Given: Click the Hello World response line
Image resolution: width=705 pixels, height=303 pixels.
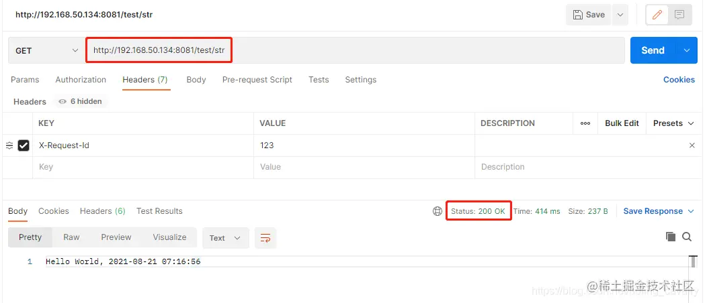Looking at the screenshot, I should click(123, 261).
